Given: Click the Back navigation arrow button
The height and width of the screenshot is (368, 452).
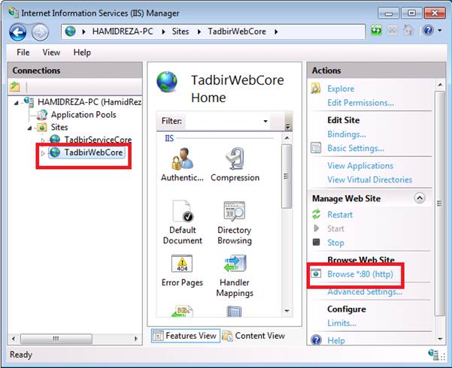Looking at the screenshot, I should 18,32.
